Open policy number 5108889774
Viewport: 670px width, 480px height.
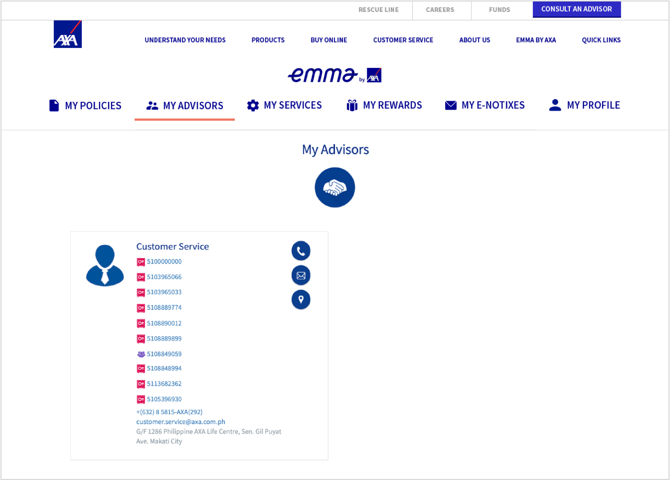pos(164,307)
